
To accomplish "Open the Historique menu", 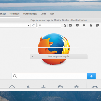I will pos(14,14).
